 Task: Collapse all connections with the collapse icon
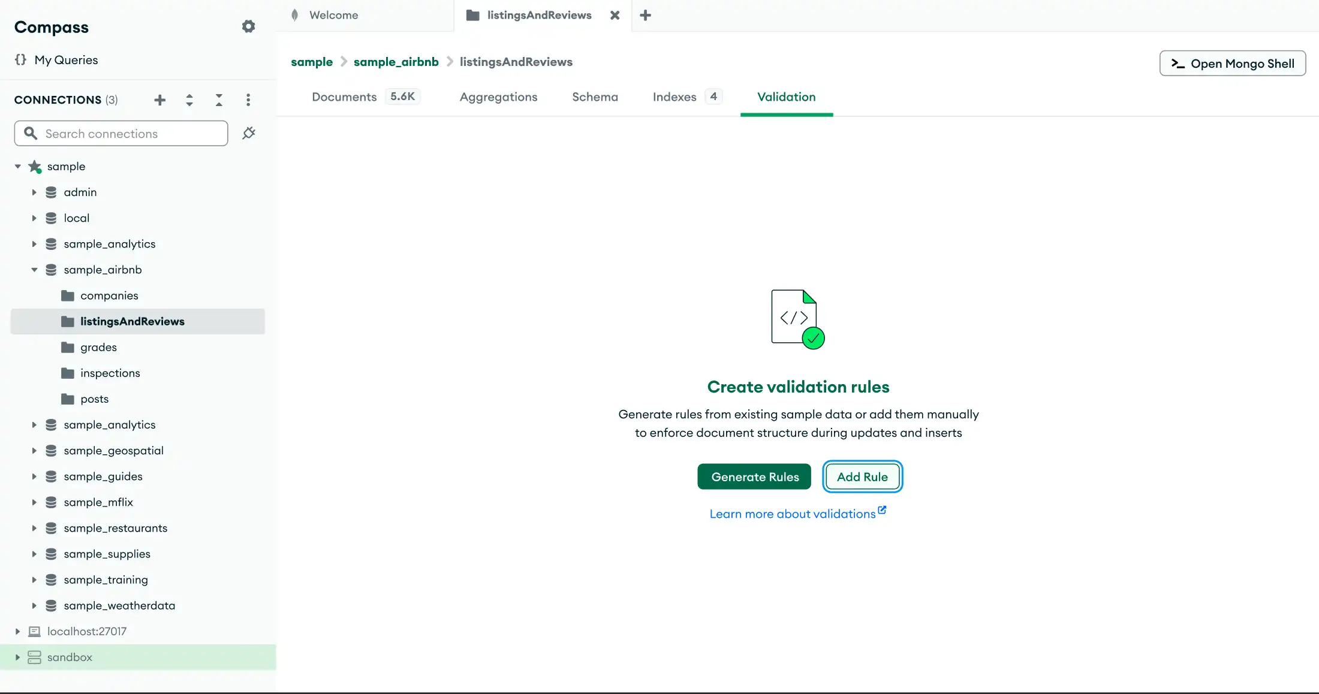pos(218,99)
